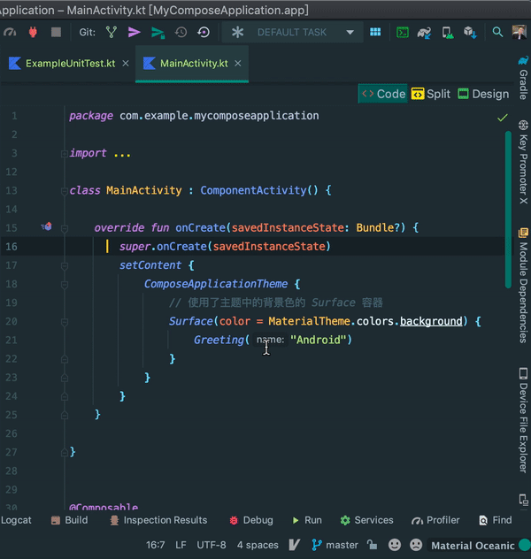This screenshot has height=559, width=531.
Task: Collapse the onCreate function fold marker
Action: [65, 228]
